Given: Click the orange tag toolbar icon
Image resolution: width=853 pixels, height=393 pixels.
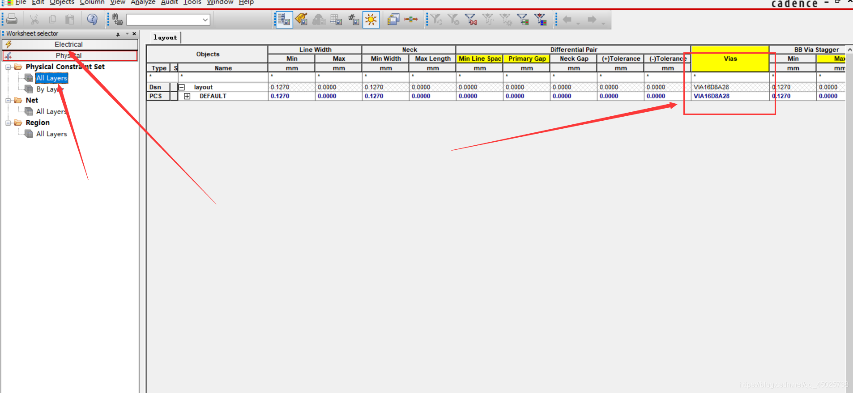Looking at the screenshot, I should 301,19.
